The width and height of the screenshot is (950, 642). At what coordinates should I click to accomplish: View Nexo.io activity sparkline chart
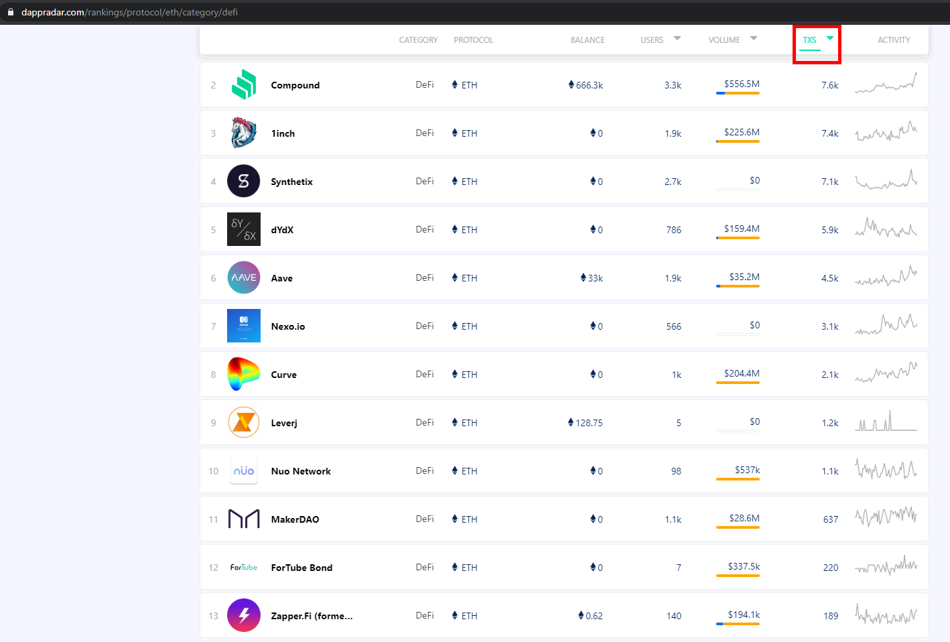pyautogui.click(x=886, y=324)
